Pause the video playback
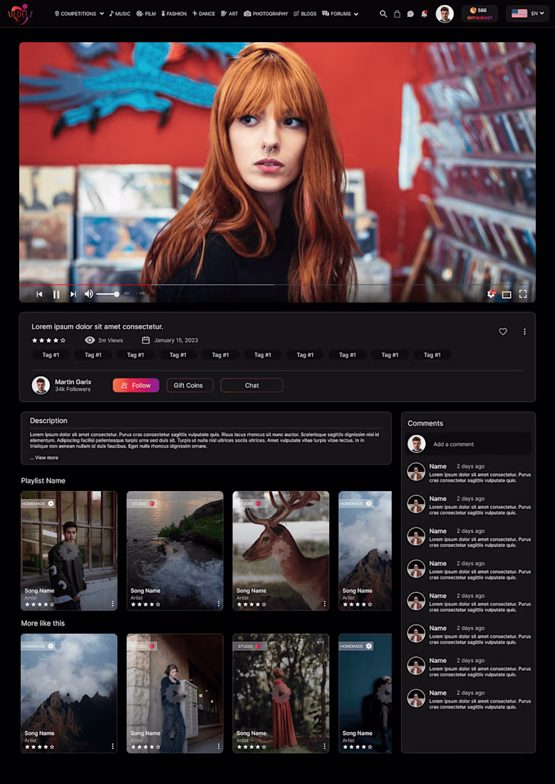555x784 pixels. tap(56, 294)
